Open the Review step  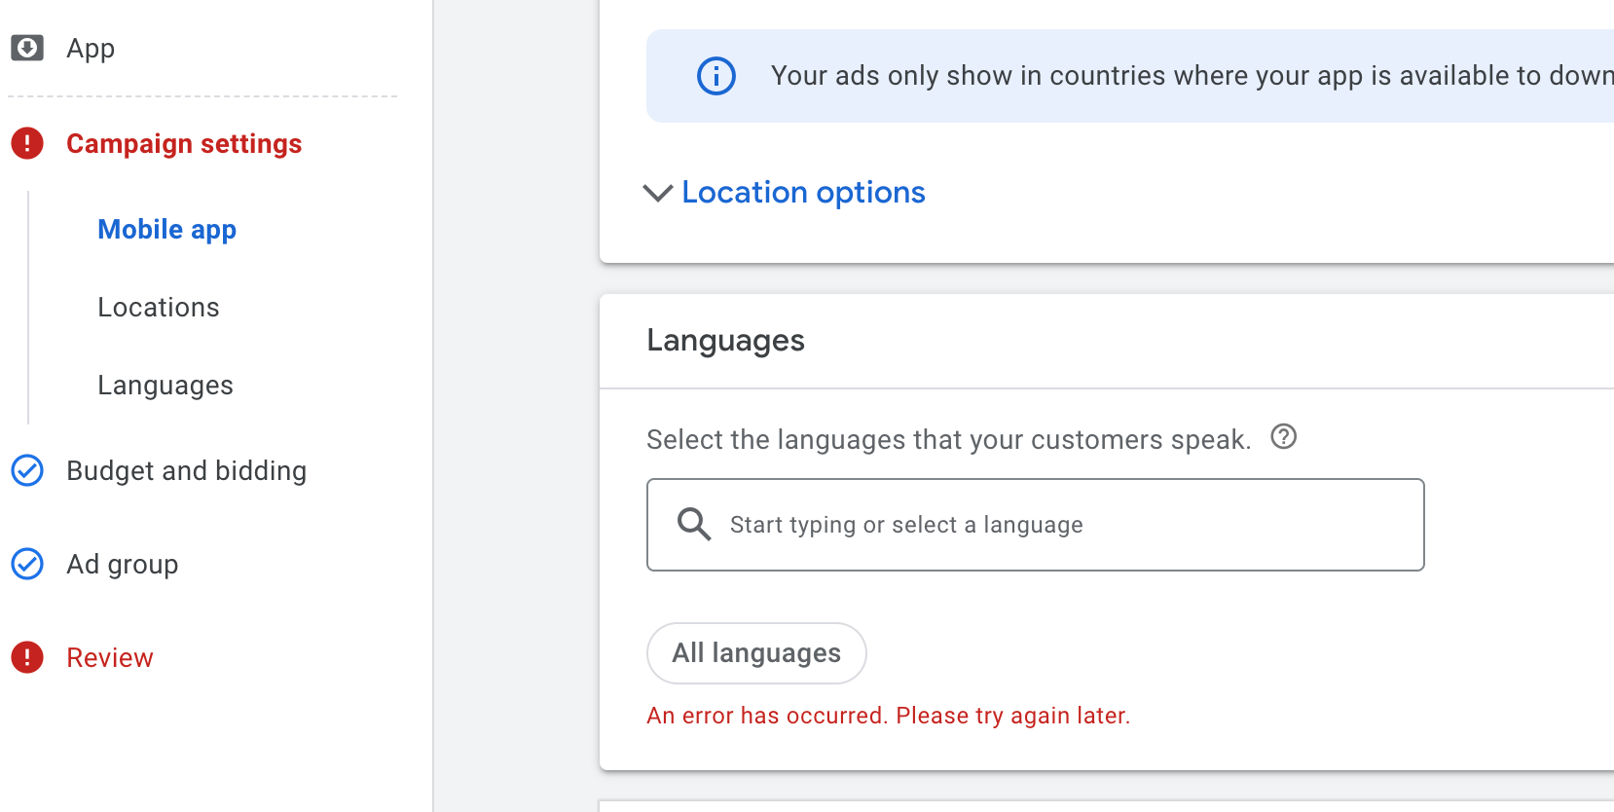click(x=109, y=657)
